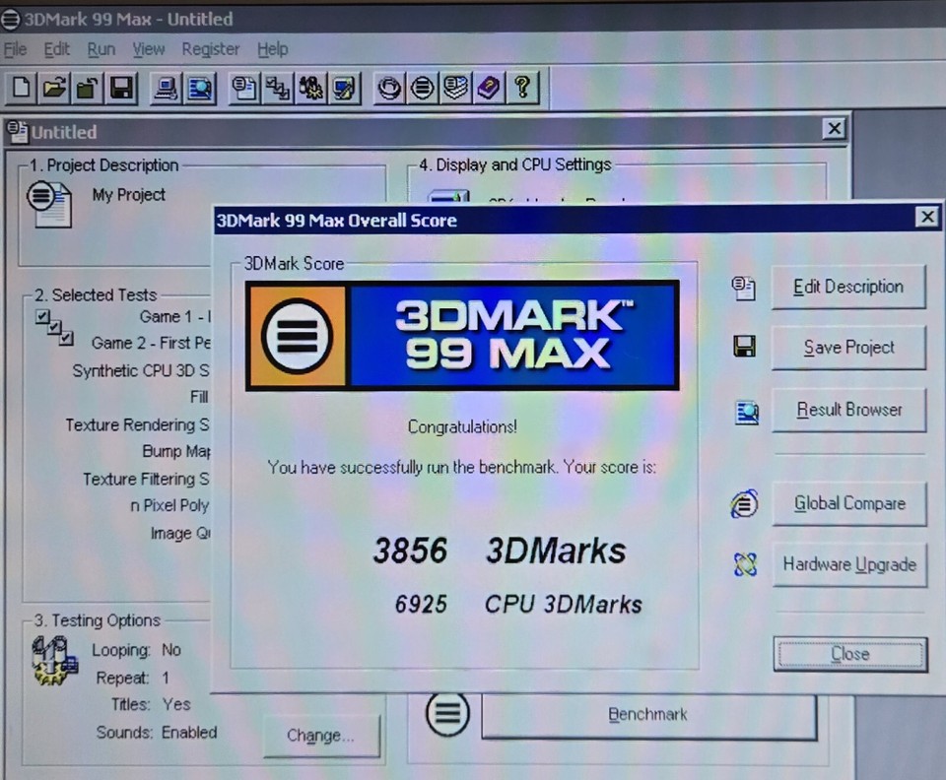The width and height of the screenshot is (946, 780).
Task: Click the magnifier icon beside Result Browser
Action: pos(745,412)
